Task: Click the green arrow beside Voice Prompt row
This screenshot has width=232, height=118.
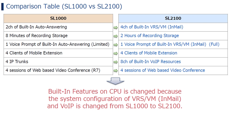Action: pos(115,45)
